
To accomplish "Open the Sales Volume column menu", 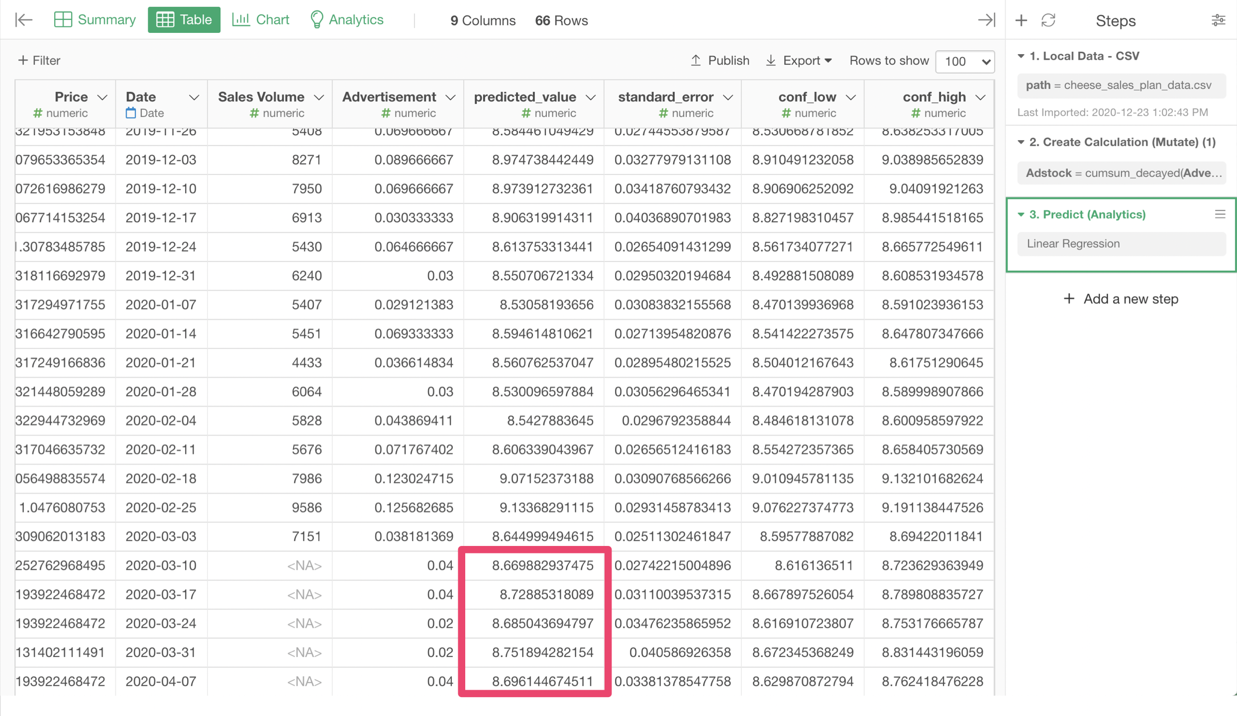I will (319, 97).
